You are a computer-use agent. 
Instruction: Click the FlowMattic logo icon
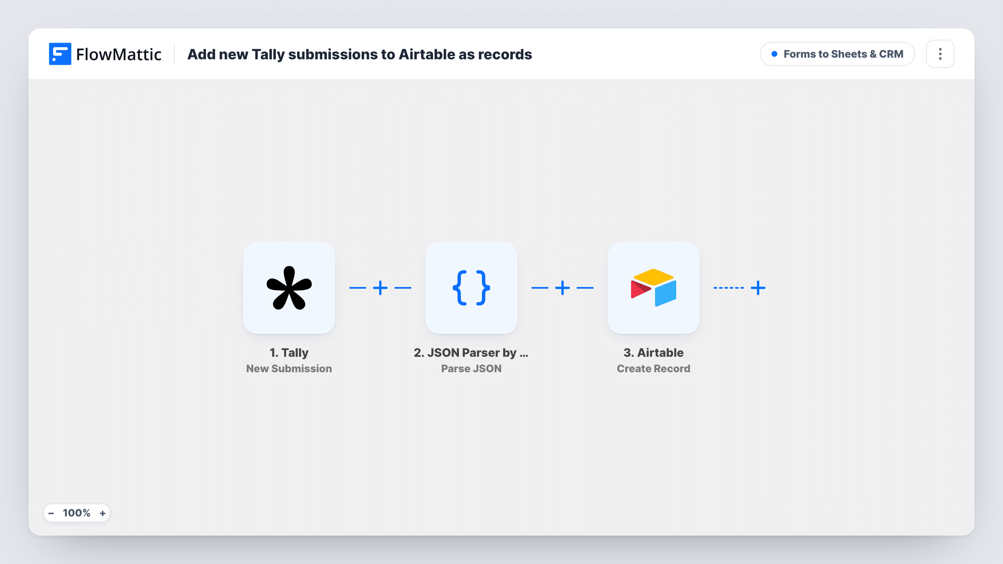pos(60,54)
